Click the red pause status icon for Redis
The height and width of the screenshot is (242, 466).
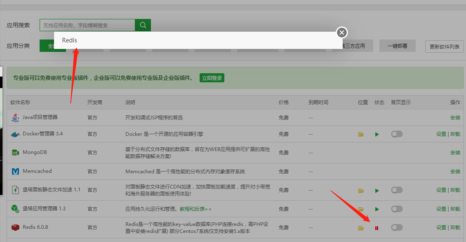pos(377,228)
